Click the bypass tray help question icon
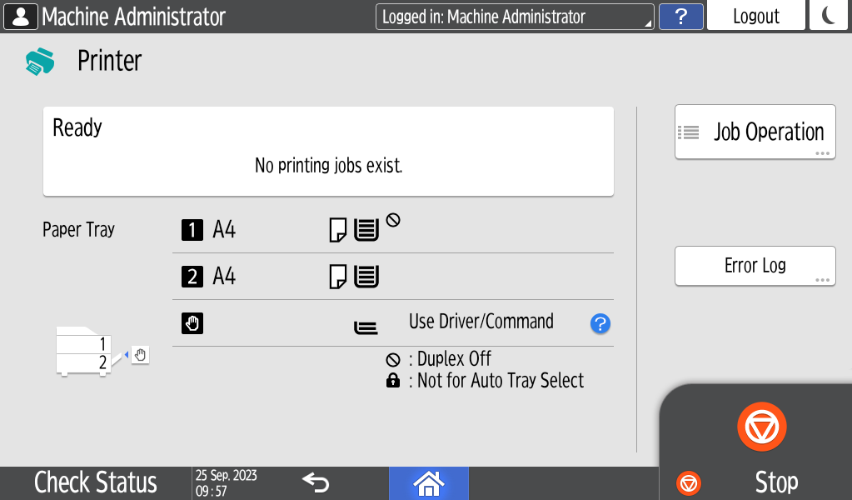Image resolution: width=852 pixels, height=500 pixels. (x=600, y=324)
